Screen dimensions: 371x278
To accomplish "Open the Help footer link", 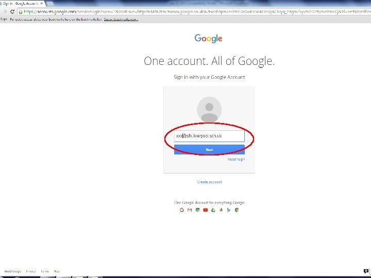I will [x=57, y=271].
